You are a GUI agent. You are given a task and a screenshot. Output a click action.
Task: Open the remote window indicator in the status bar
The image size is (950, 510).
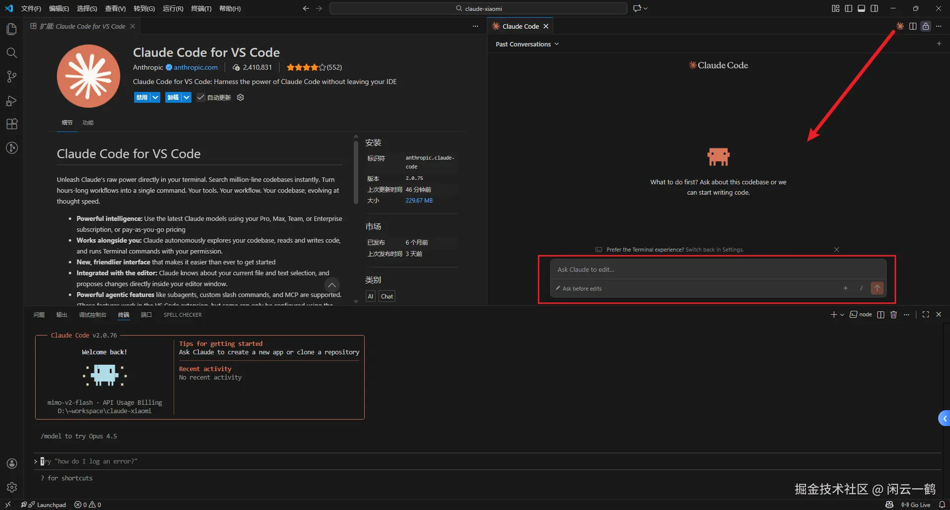tap(8, 505)
